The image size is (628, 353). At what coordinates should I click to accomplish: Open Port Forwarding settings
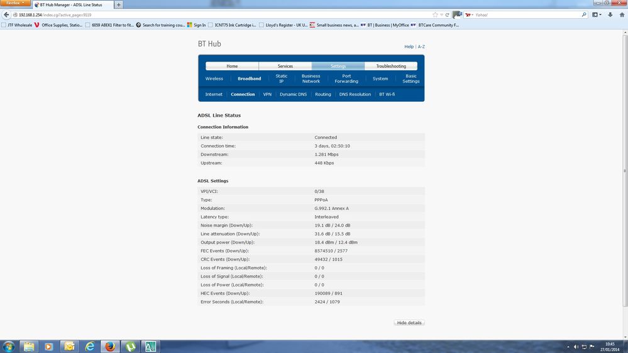[x=346, y=79]
